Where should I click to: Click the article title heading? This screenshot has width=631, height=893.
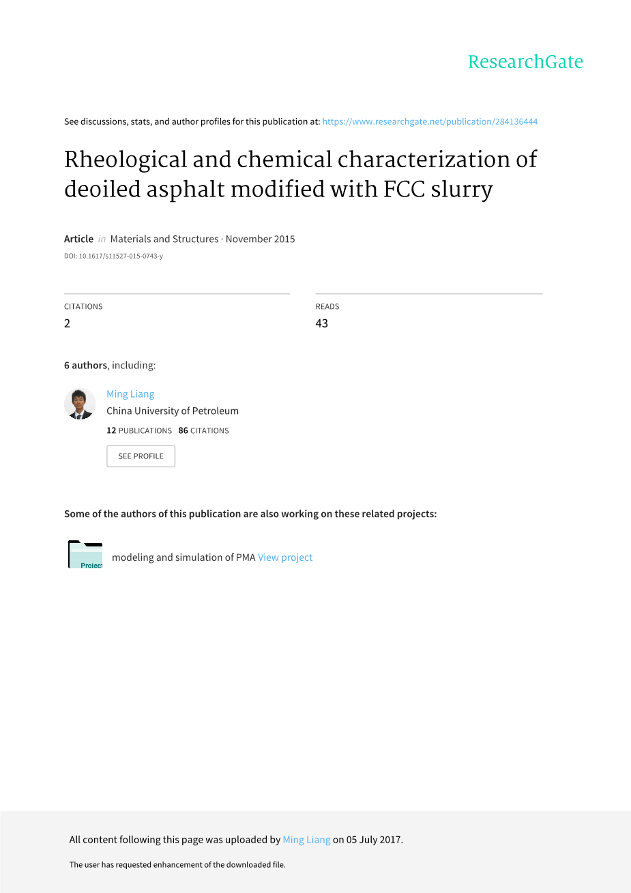coord(300,174)
